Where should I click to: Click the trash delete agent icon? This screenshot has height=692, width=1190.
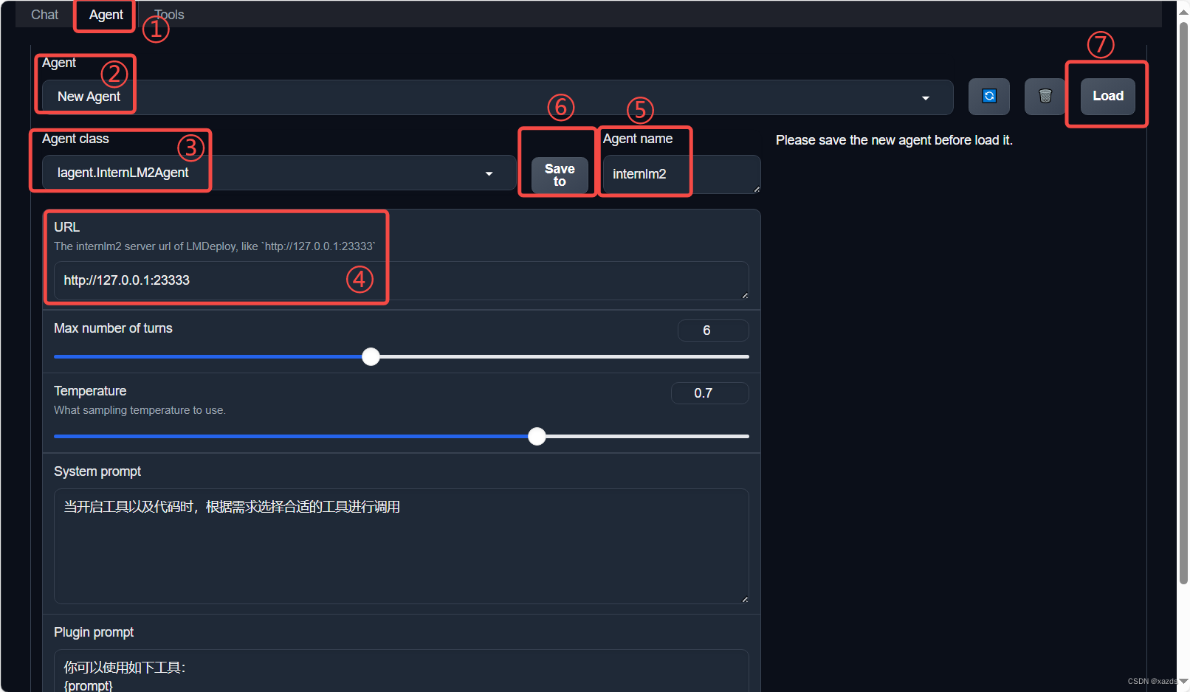click(x=1045, y=96)
